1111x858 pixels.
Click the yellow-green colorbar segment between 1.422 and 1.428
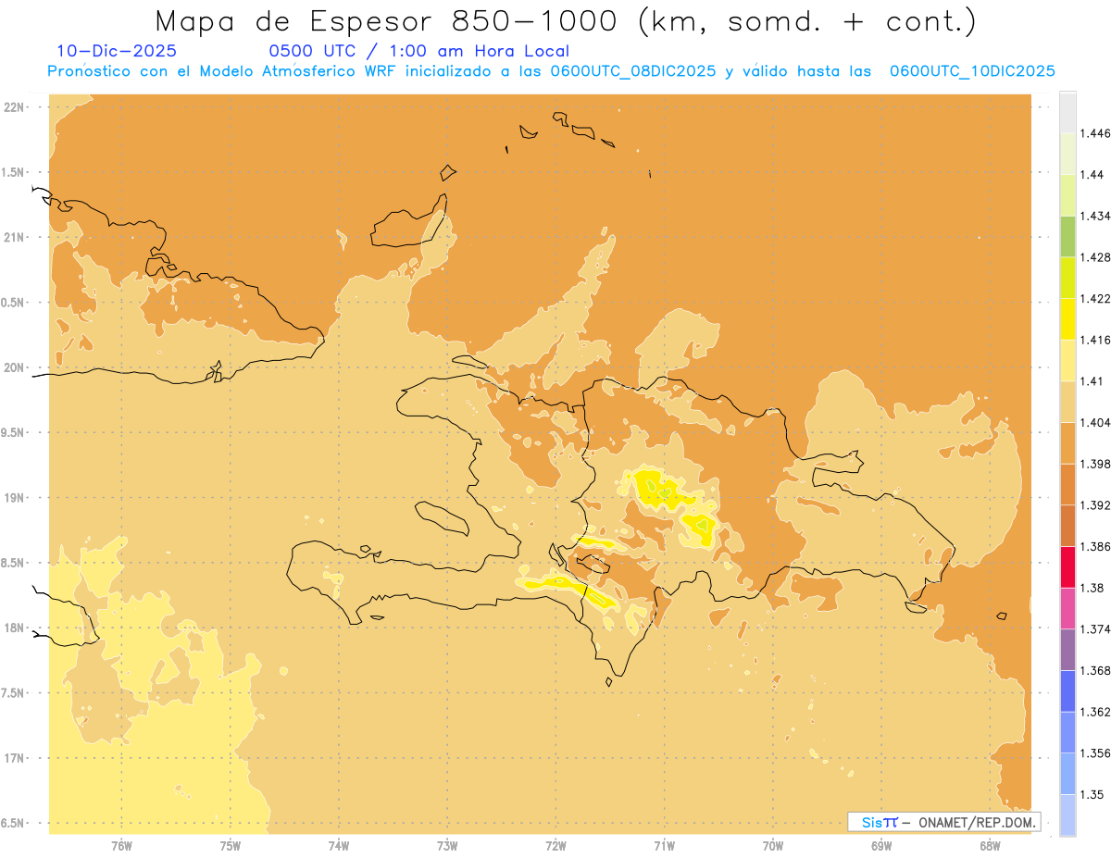point(1067,278)
